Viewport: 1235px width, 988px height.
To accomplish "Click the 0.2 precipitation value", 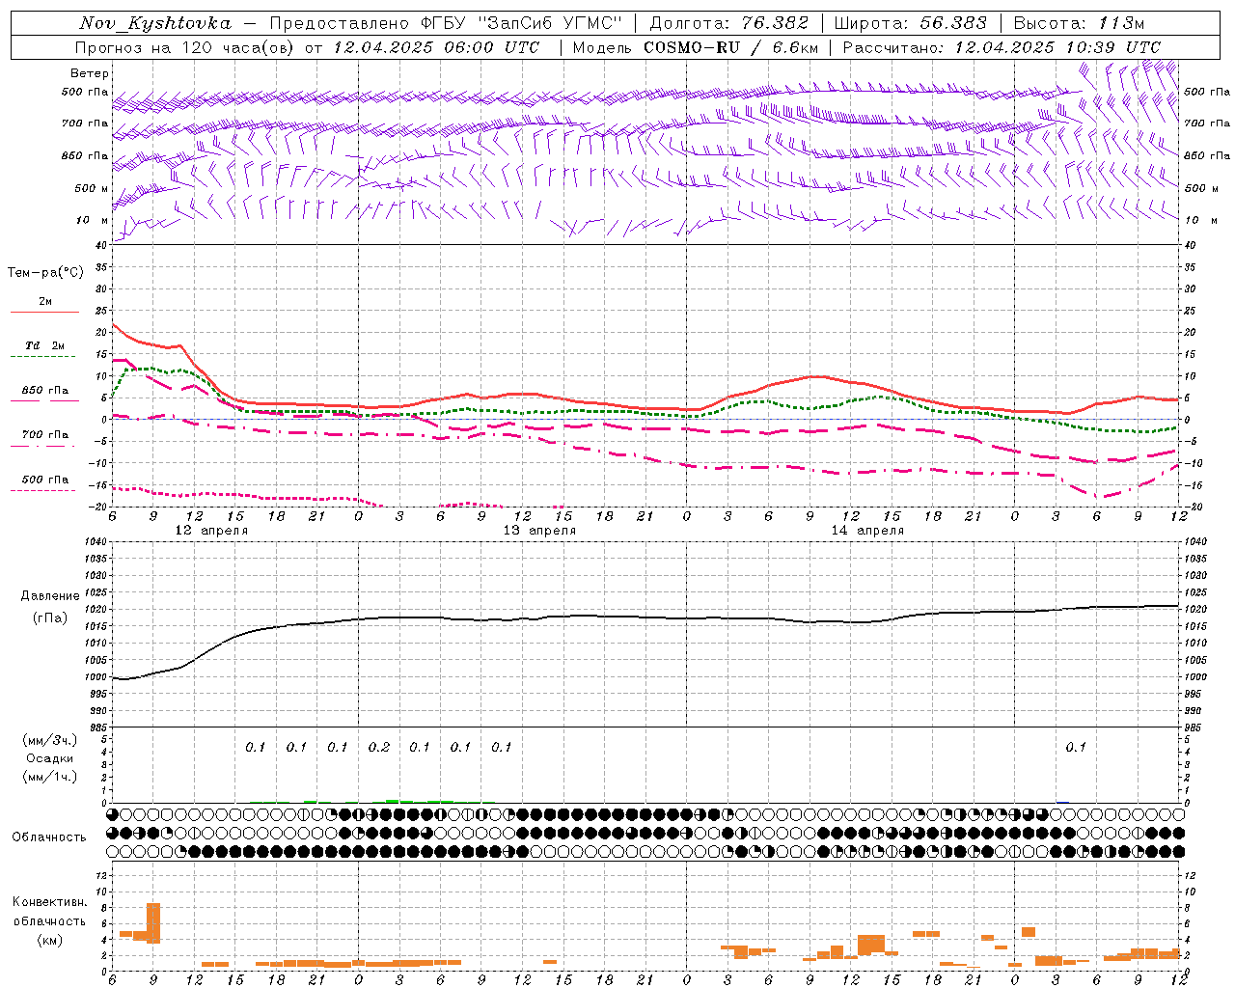I will point(379,747).
